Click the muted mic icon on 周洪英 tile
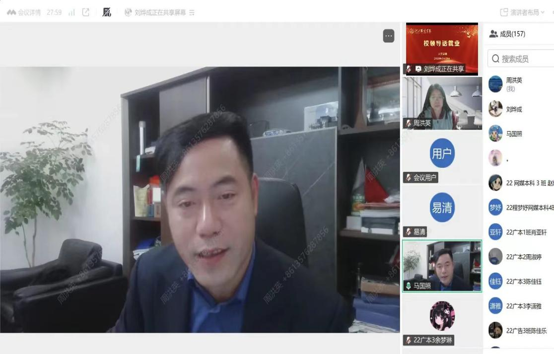 (409, 123)
